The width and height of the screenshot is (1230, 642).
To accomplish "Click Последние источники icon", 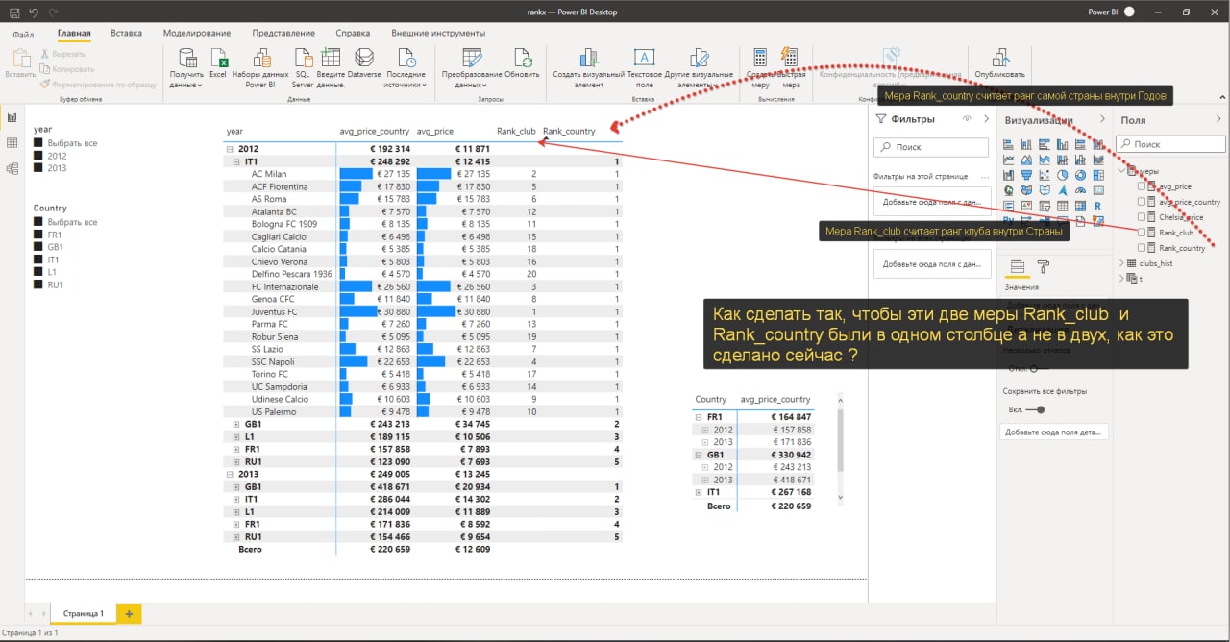I will (406, 57).
